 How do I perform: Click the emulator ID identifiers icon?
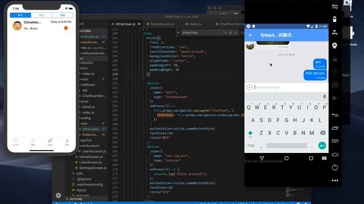335,85
